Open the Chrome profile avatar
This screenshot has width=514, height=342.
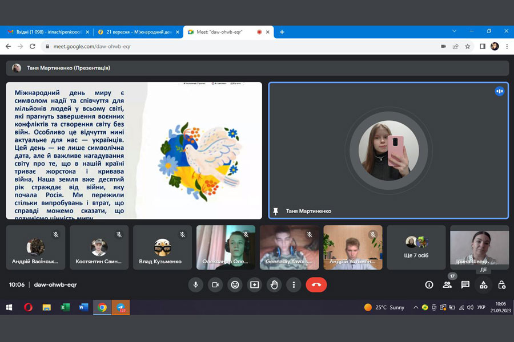[x=495, y=47]
